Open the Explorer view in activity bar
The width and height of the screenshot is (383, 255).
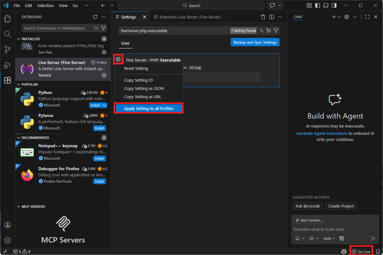(7, 18)
